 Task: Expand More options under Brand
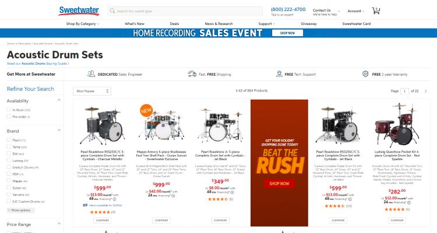[20, 210]
